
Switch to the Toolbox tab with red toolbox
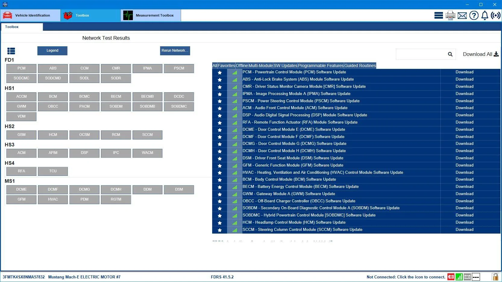click(x=91, y=15)
